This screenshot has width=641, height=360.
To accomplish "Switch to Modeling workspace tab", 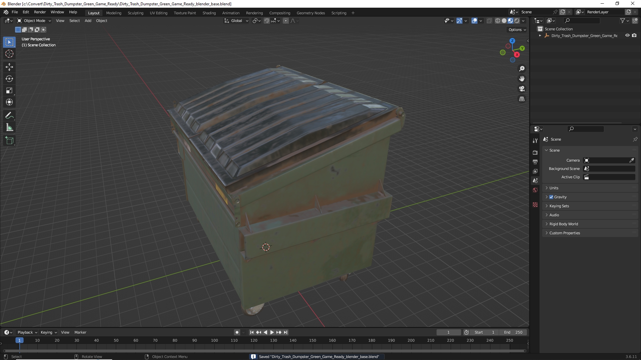I will (114, 13).
